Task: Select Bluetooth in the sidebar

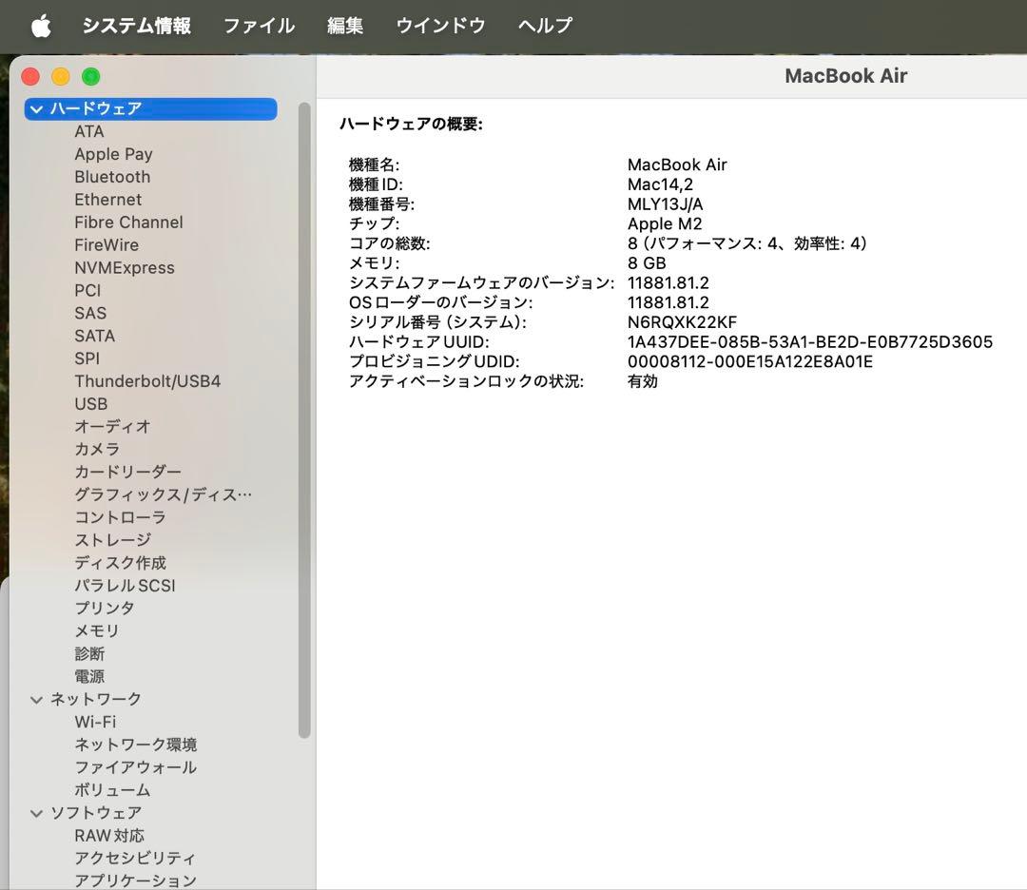Action: pos(112,177)
